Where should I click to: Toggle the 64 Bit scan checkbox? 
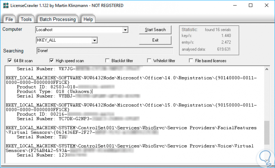click(x=10, y=61)
